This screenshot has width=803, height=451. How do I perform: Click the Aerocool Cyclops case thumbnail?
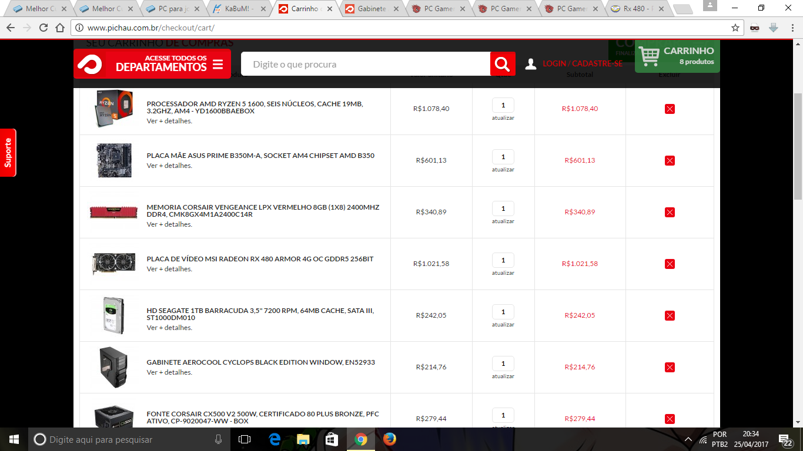pos(114,367)
